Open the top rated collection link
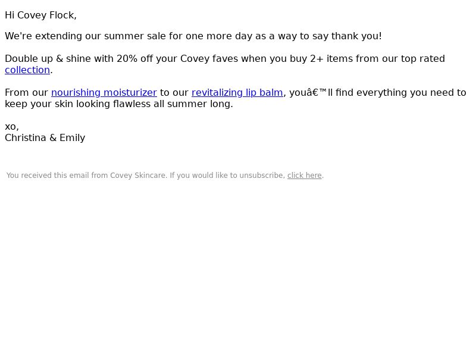 (27, 70)
